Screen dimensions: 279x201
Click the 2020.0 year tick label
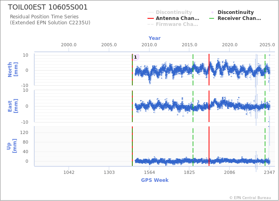230,45
